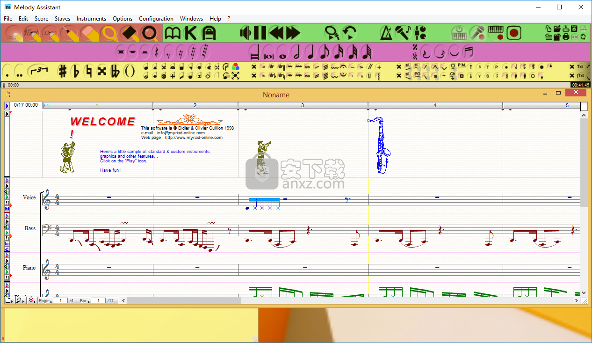Open the Help menu
592x343 pixels.
(215, 19)
